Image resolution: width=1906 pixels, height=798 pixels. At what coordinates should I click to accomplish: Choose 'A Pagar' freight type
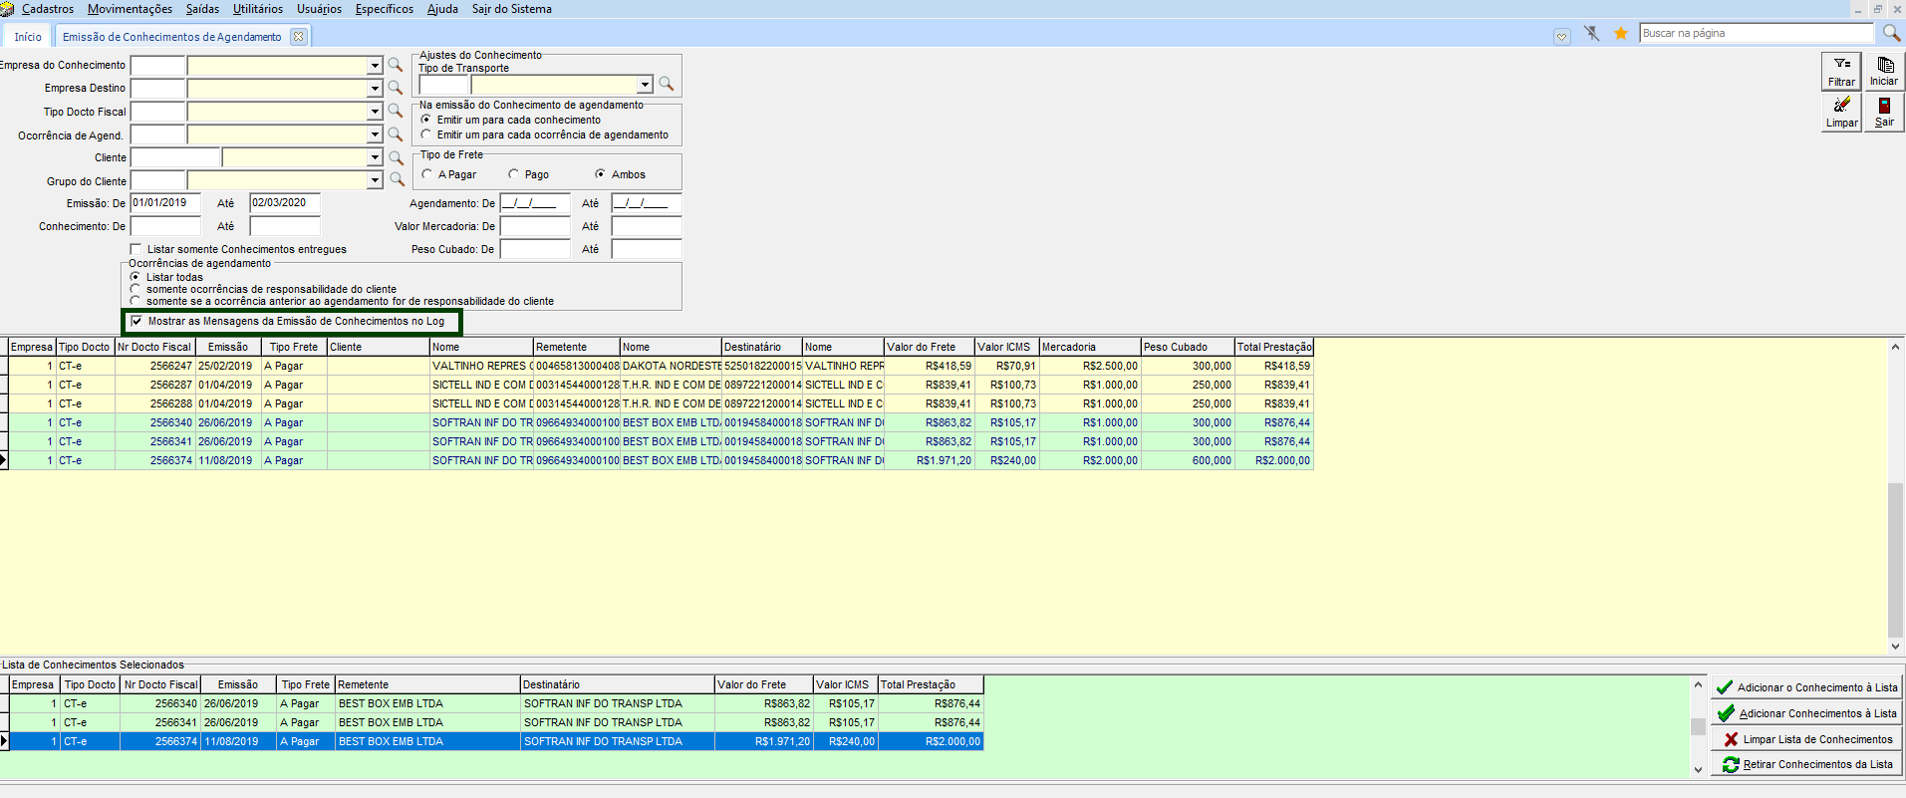[427, 174]
